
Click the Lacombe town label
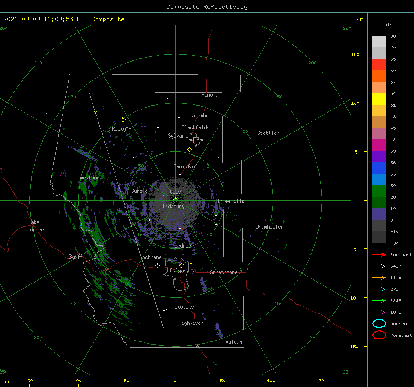pyautogui.click(x=199, y=116)
